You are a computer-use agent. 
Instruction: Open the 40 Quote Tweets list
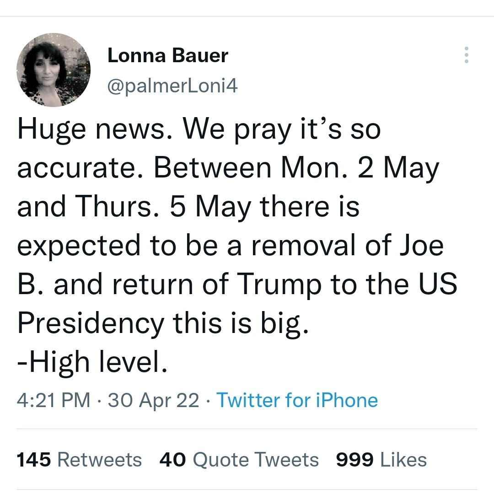[239, 460]
